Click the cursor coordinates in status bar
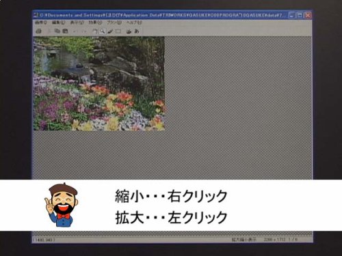The height and width of the screenshot is (256, 342). coord(44,240)
